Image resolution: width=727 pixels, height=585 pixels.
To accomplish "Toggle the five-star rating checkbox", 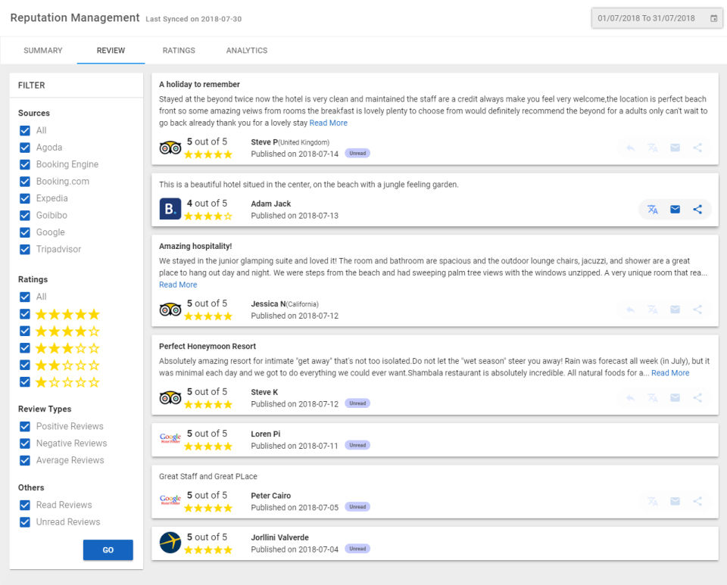I will coord(25,314).
